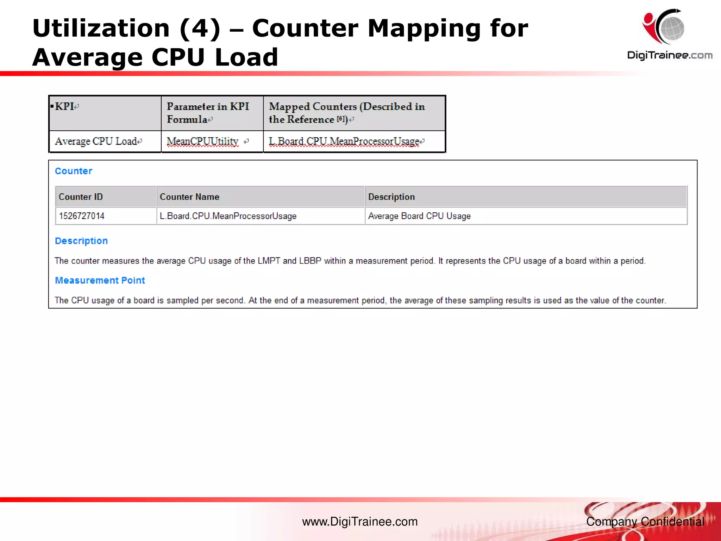Click the 'MeanCPUUtility' cell

[212, 142]
